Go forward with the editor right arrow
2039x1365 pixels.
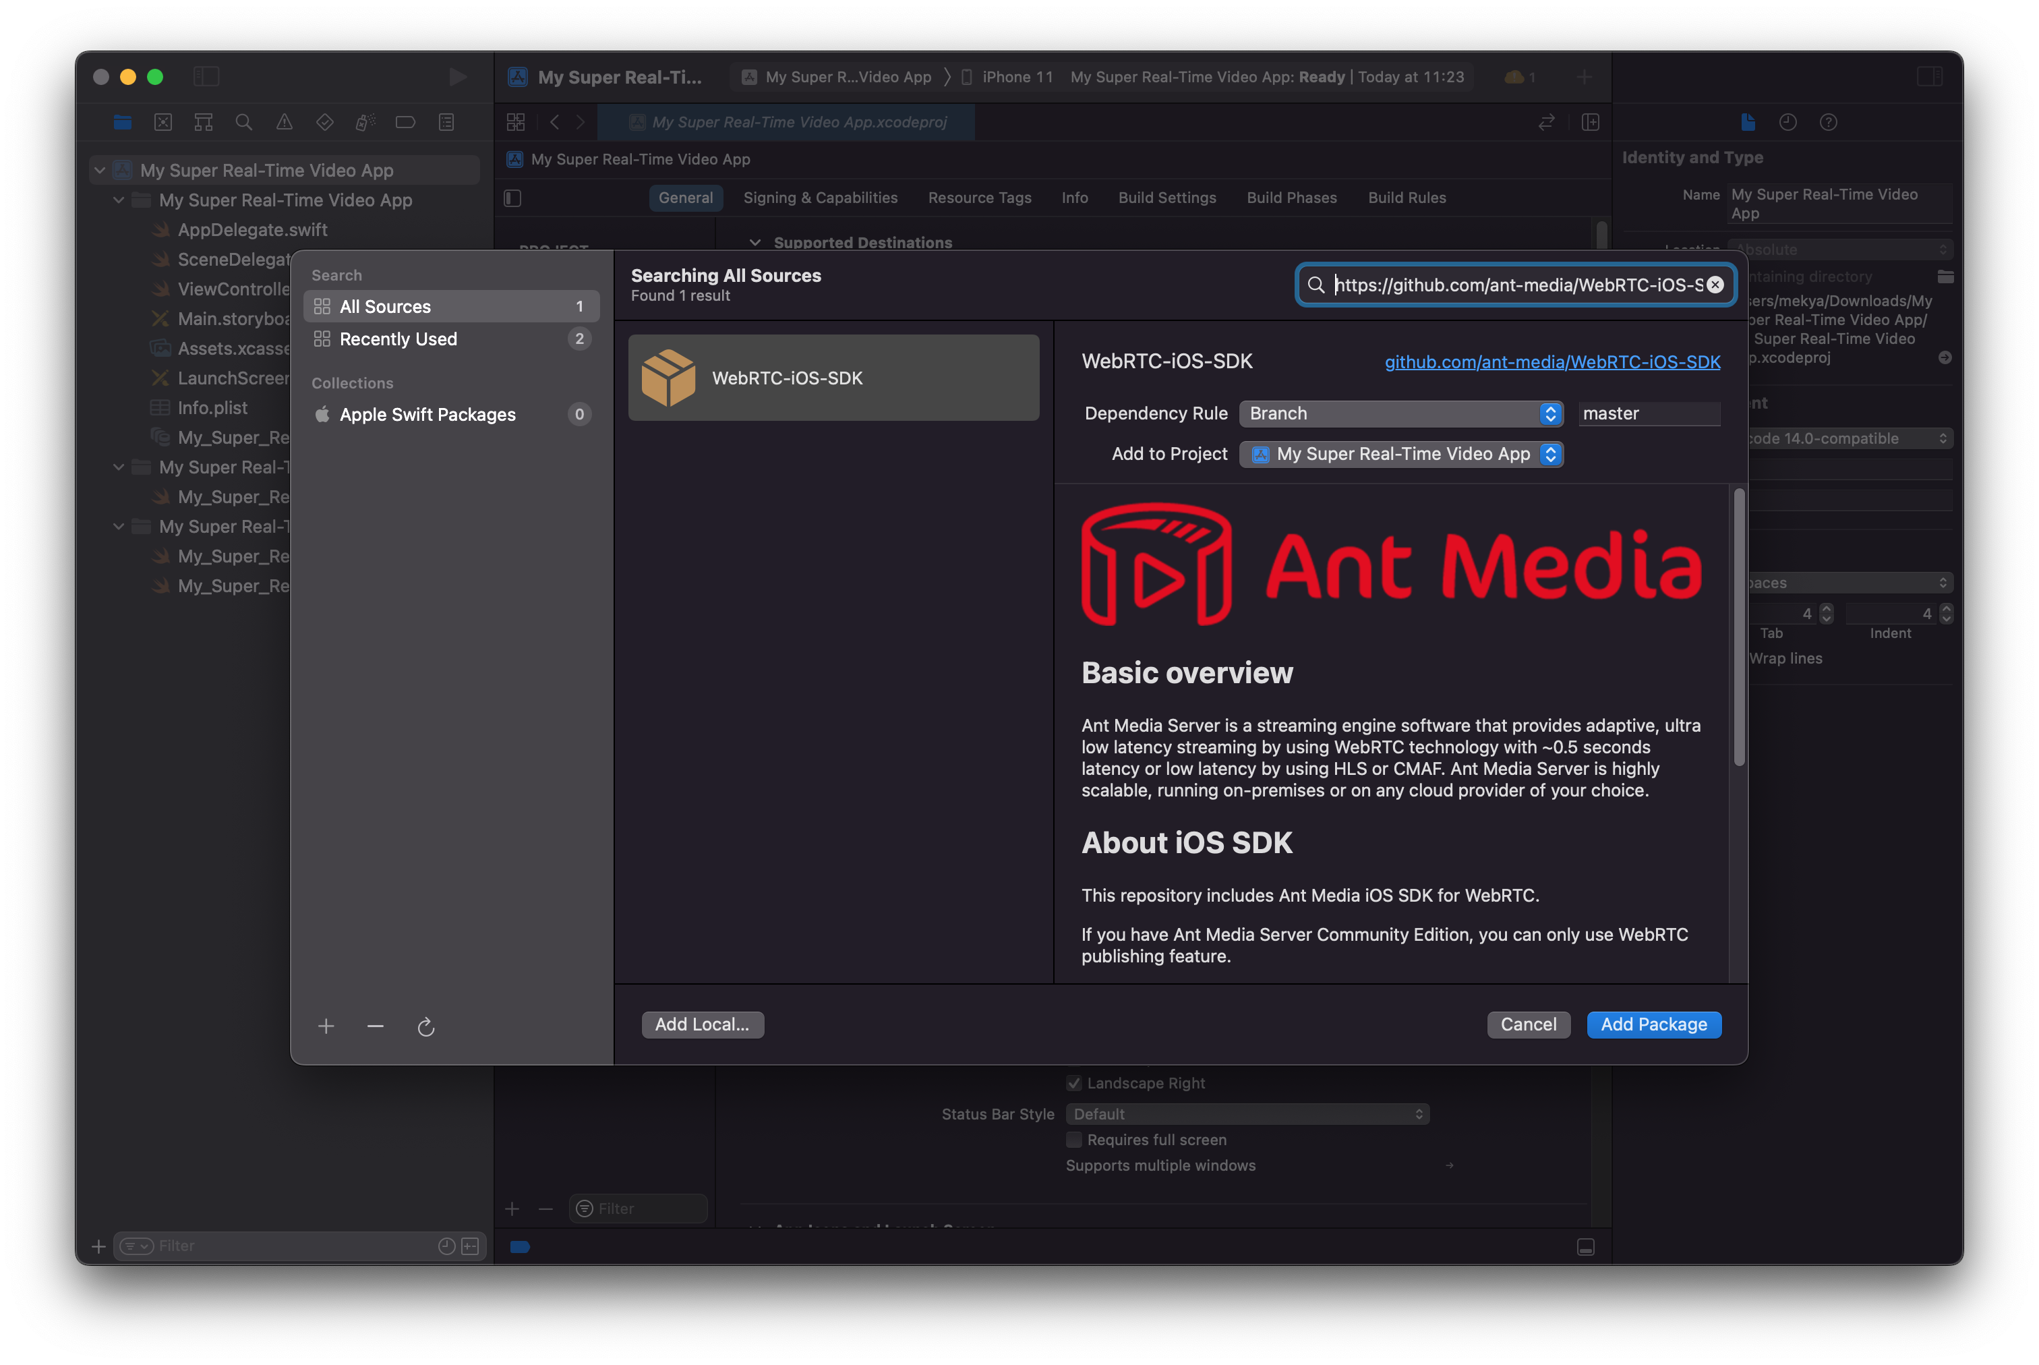pyautogui.click(x=581, y=122)
